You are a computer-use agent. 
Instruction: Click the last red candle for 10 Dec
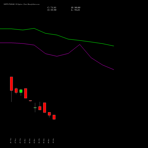pyautogui.click(x=54, y=117)
